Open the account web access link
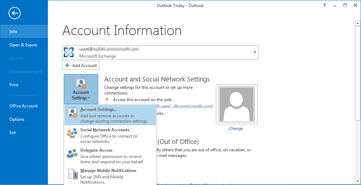This screenshot has height=185, width=361. [x=185, y=106]
